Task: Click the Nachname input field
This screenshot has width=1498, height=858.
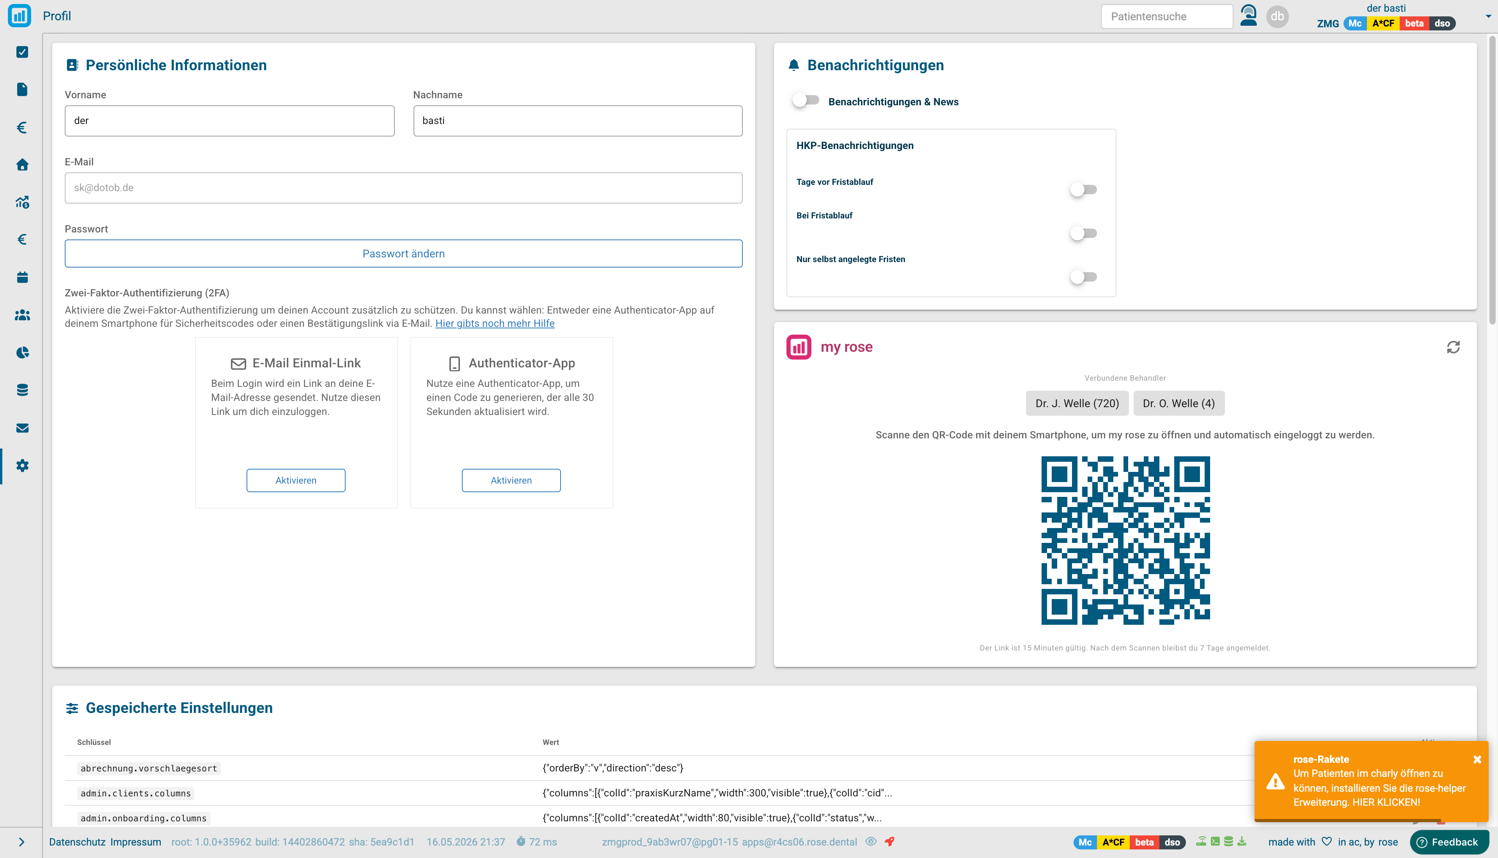Action: click(x=577, y=121)
